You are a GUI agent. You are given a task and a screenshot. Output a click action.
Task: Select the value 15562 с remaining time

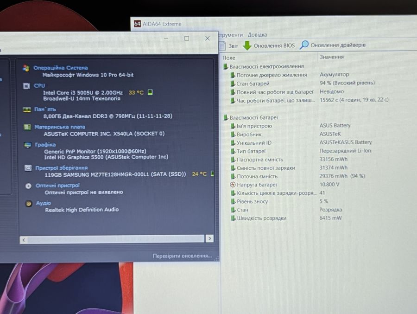(354, 100)
